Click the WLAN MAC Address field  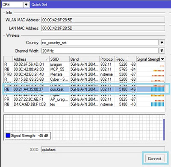[103, 20]
